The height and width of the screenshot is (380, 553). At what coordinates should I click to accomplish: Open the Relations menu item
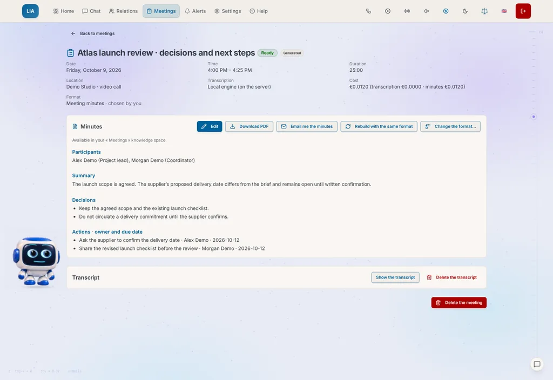point(124,11)
